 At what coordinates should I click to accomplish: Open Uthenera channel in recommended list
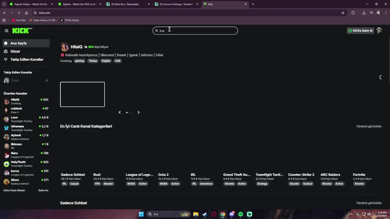[x=26, y=128]
